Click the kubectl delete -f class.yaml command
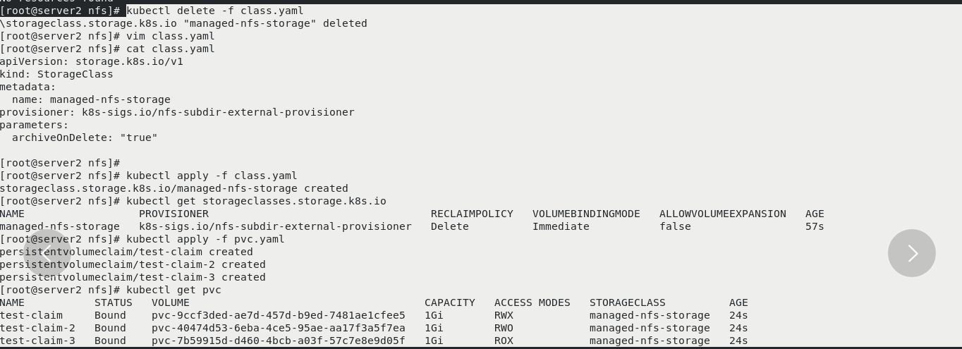962x349 pixels. tap(215, 11)
